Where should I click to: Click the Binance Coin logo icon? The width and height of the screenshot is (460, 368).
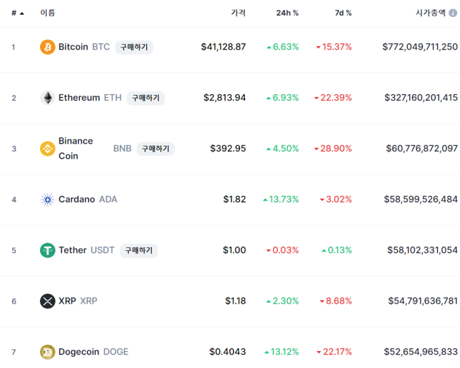[47, 148]
